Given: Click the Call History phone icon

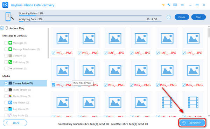Looking at the screenshot, I should (10, 62).
